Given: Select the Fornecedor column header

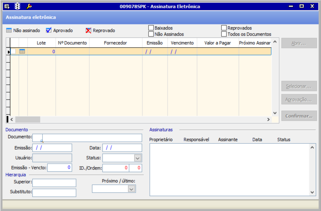Looking at the screenshot, I should coord(115,43).
